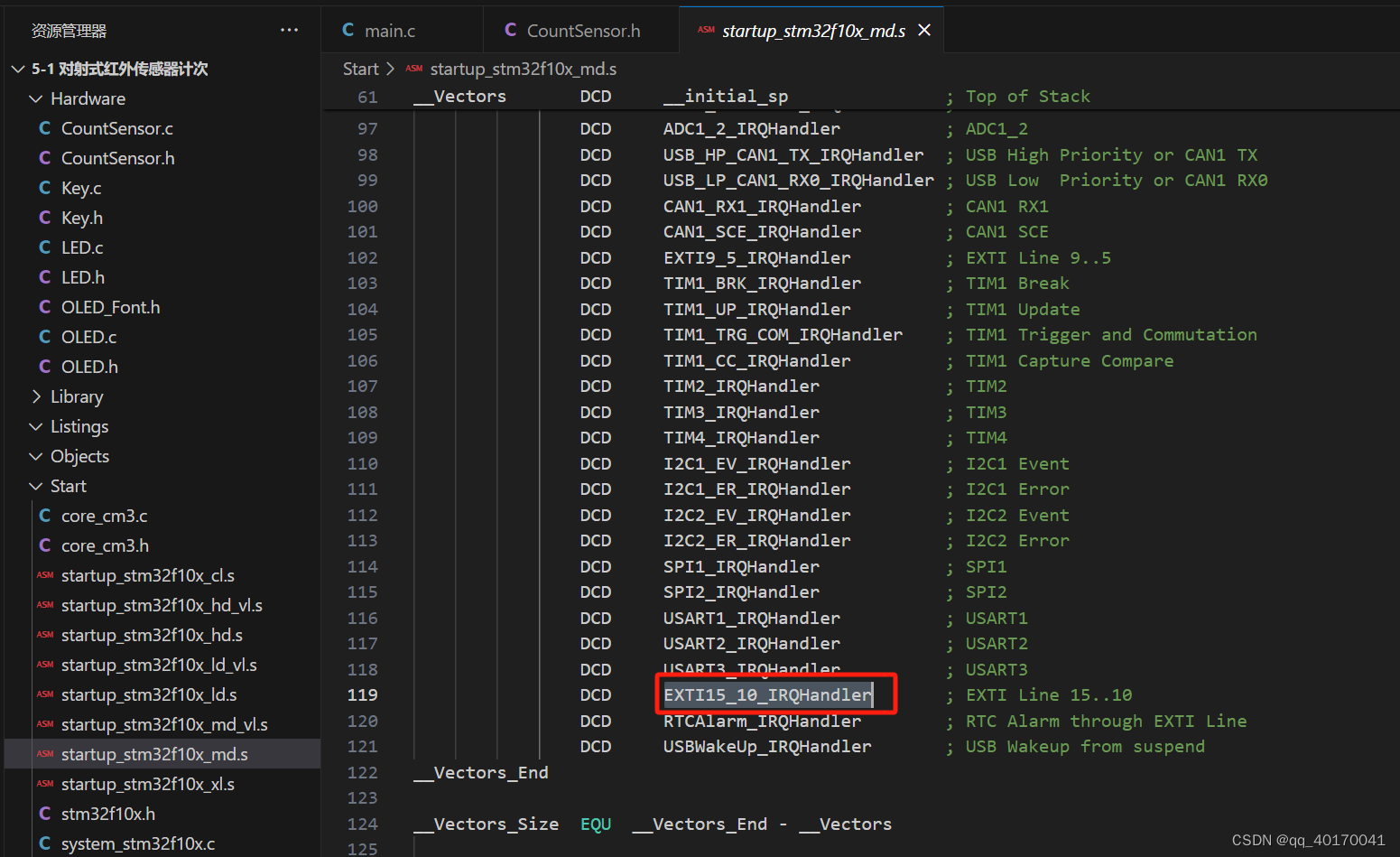Click C icon on main.c tab
Image resolution: width=1400 pixels, height=857 pixels.
(348, 30)
